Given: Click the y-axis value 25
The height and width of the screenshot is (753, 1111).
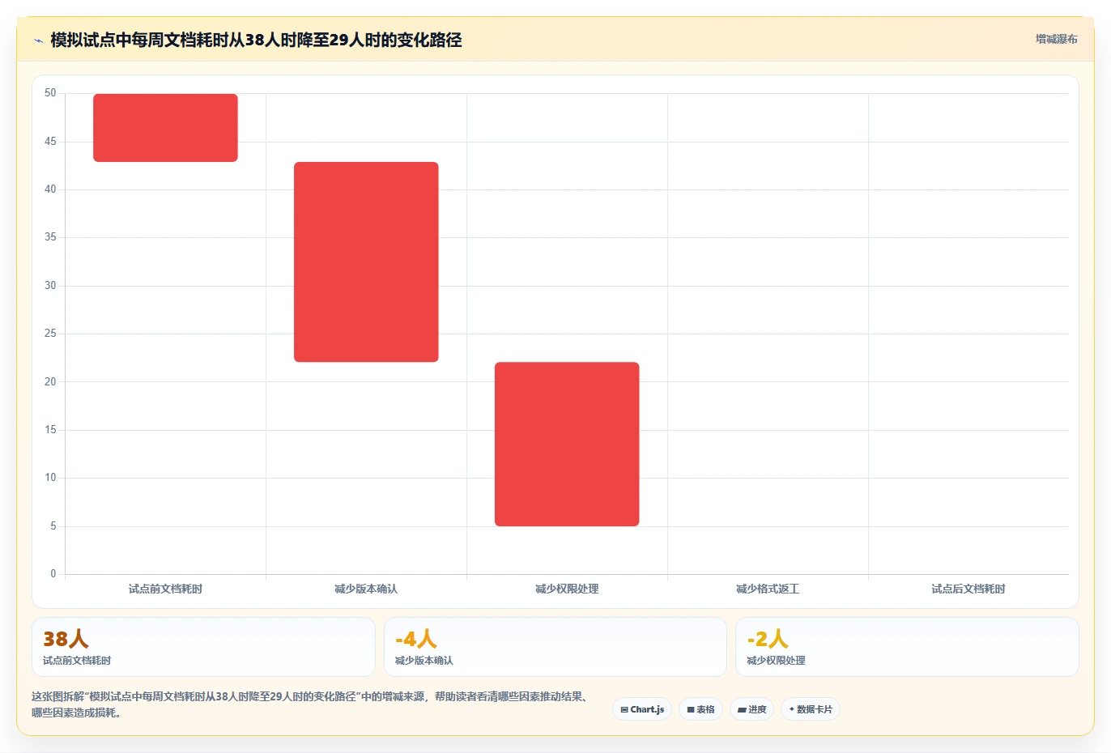Looking at the screenshot, I should (50, 334).
